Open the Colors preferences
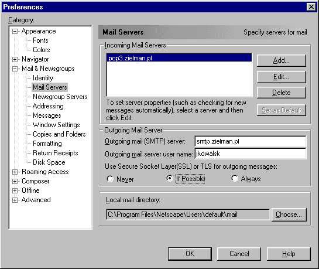319x269 pixels. (x=42, y=50)
